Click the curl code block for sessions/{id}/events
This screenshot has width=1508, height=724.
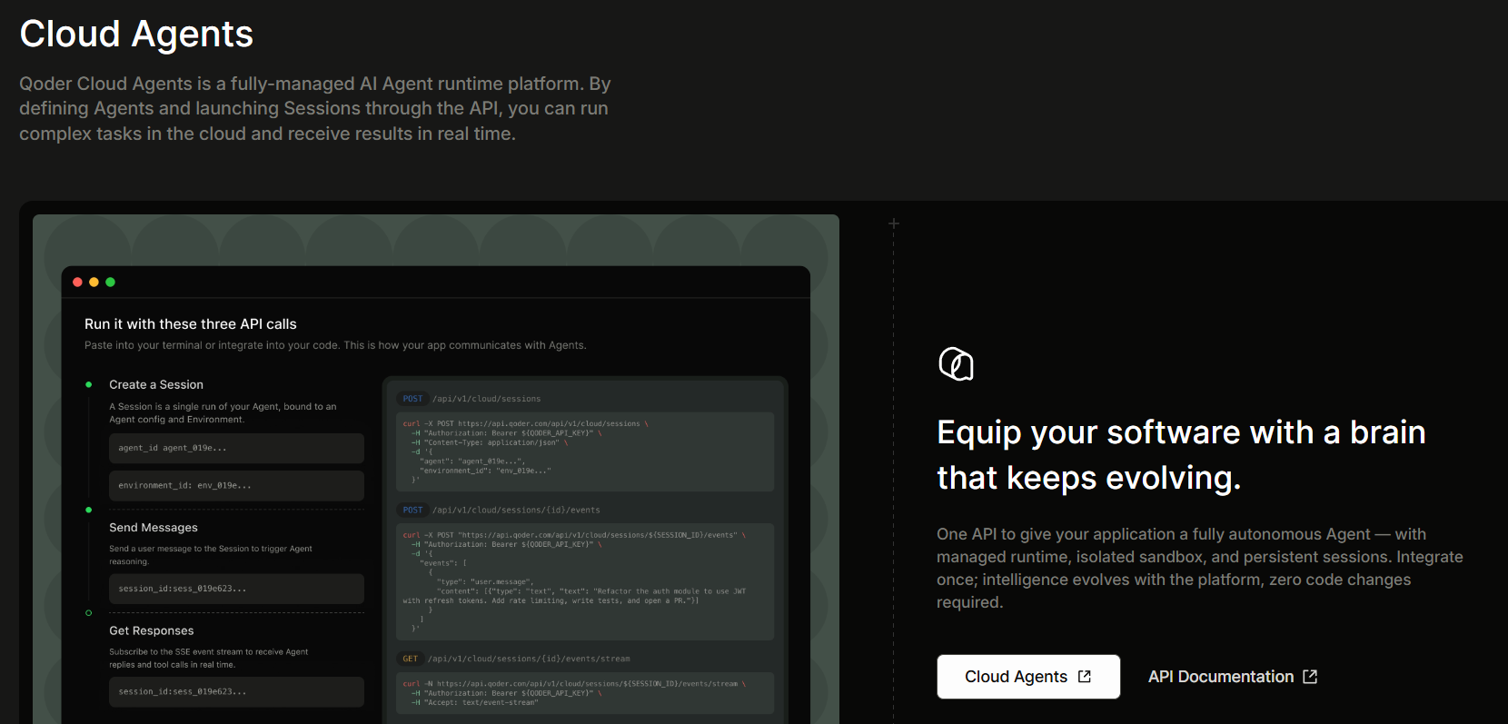click(x=585, y=581)
